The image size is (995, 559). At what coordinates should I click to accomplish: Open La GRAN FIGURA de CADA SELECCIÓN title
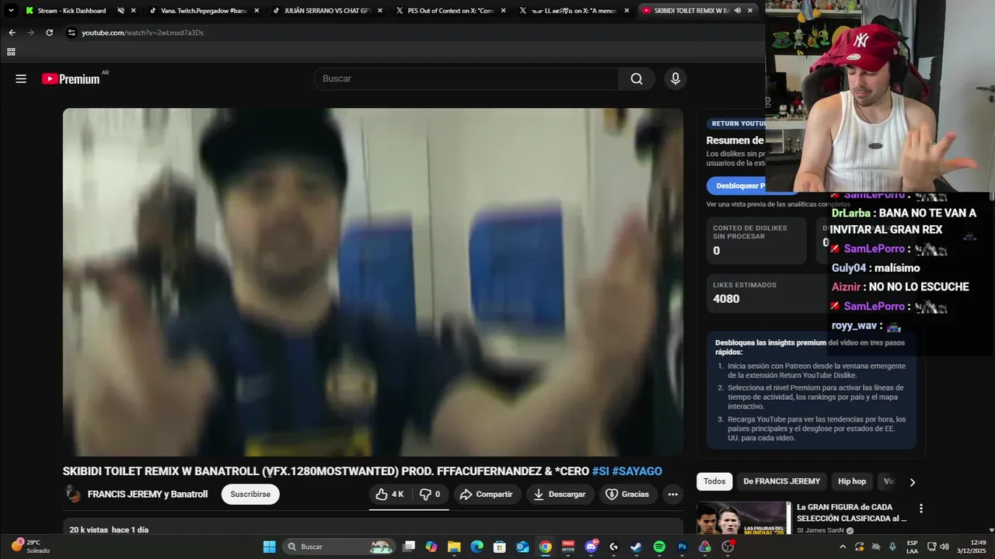(x=852, y=512)
